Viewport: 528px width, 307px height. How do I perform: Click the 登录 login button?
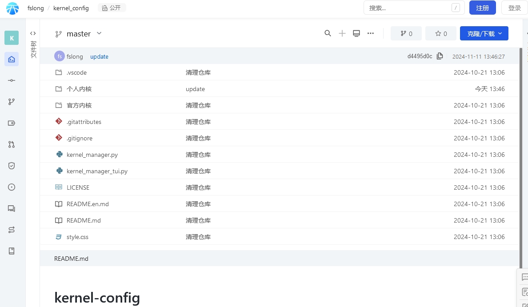(x=514, y=8)
